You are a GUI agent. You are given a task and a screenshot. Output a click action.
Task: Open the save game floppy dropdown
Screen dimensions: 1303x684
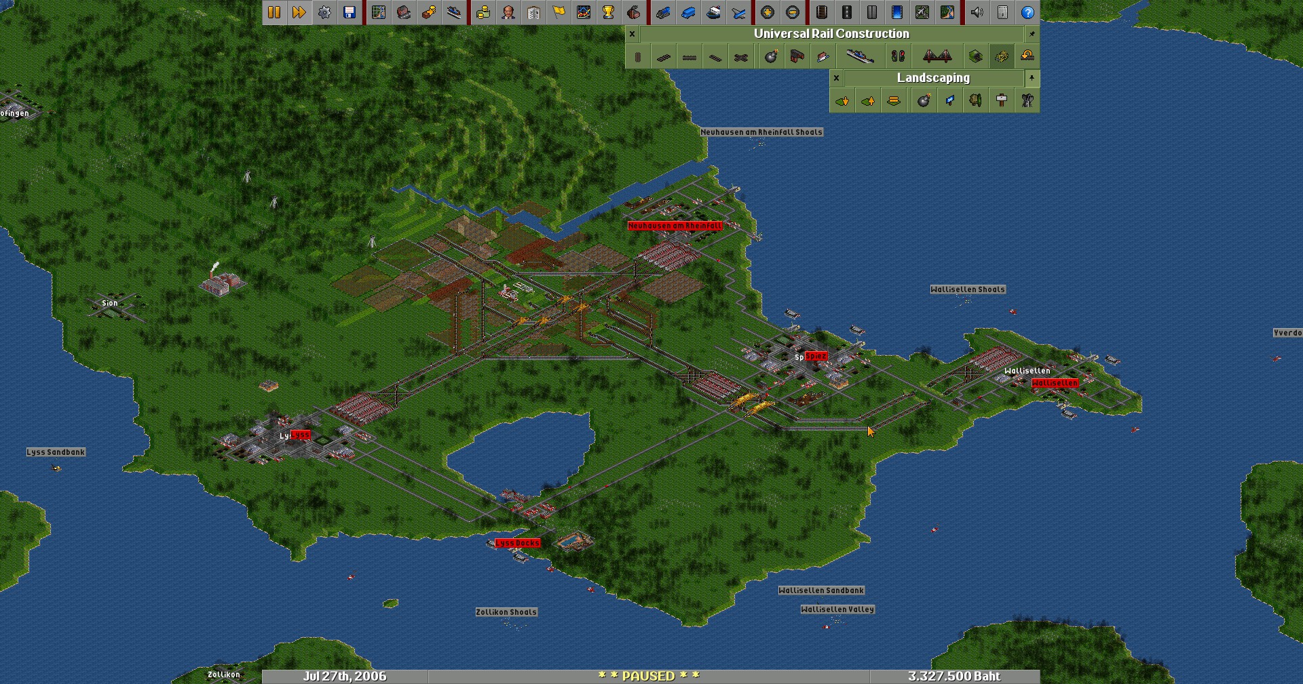350,12
